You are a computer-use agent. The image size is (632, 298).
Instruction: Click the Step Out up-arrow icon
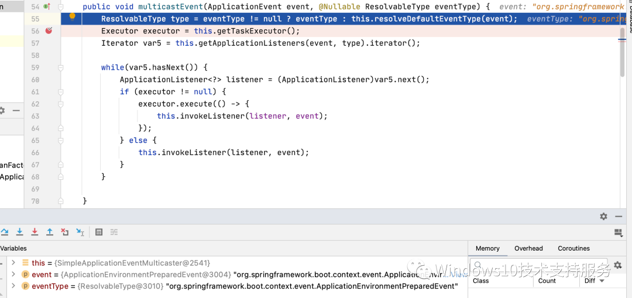(x=50, y=232)
